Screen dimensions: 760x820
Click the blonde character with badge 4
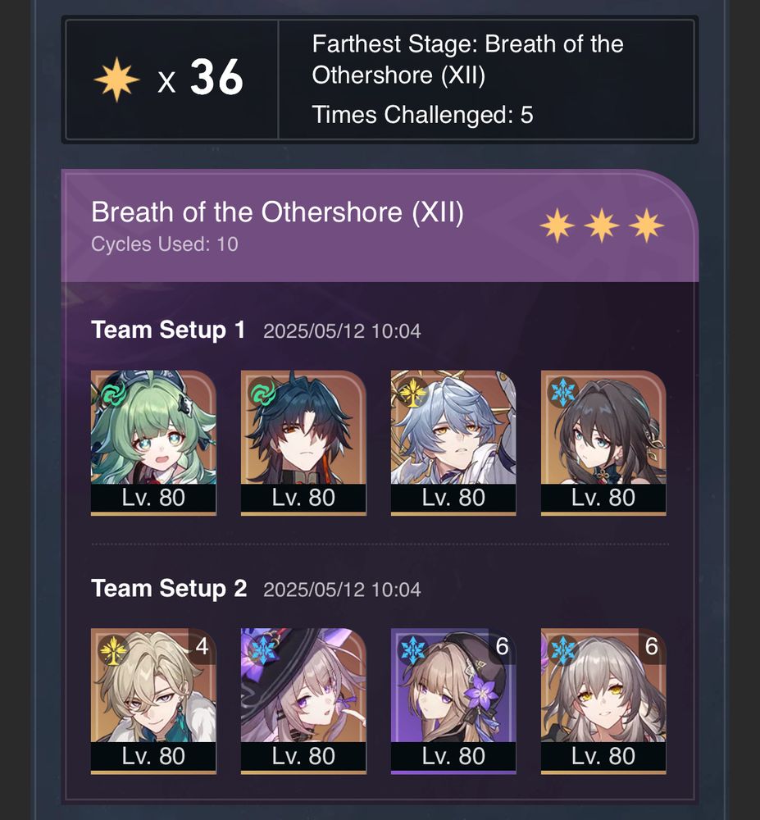click(x=153, y=701)
